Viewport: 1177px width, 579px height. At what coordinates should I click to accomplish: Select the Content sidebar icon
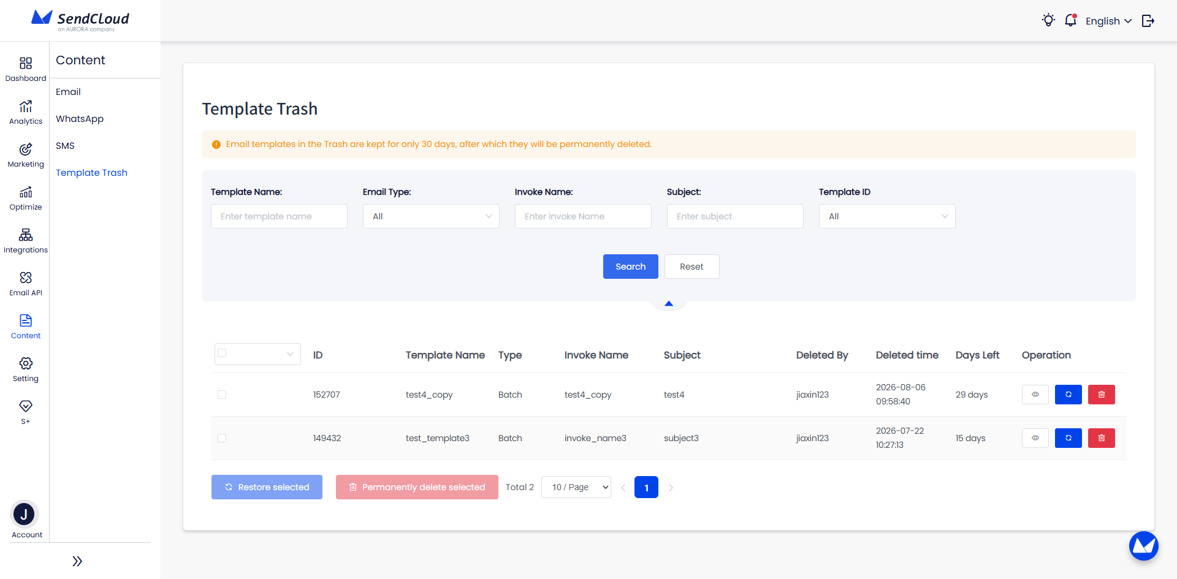tap(25, 320)
